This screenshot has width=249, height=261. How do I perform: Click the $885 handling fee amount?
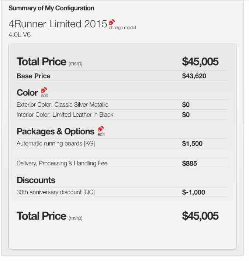click(190, 164)
